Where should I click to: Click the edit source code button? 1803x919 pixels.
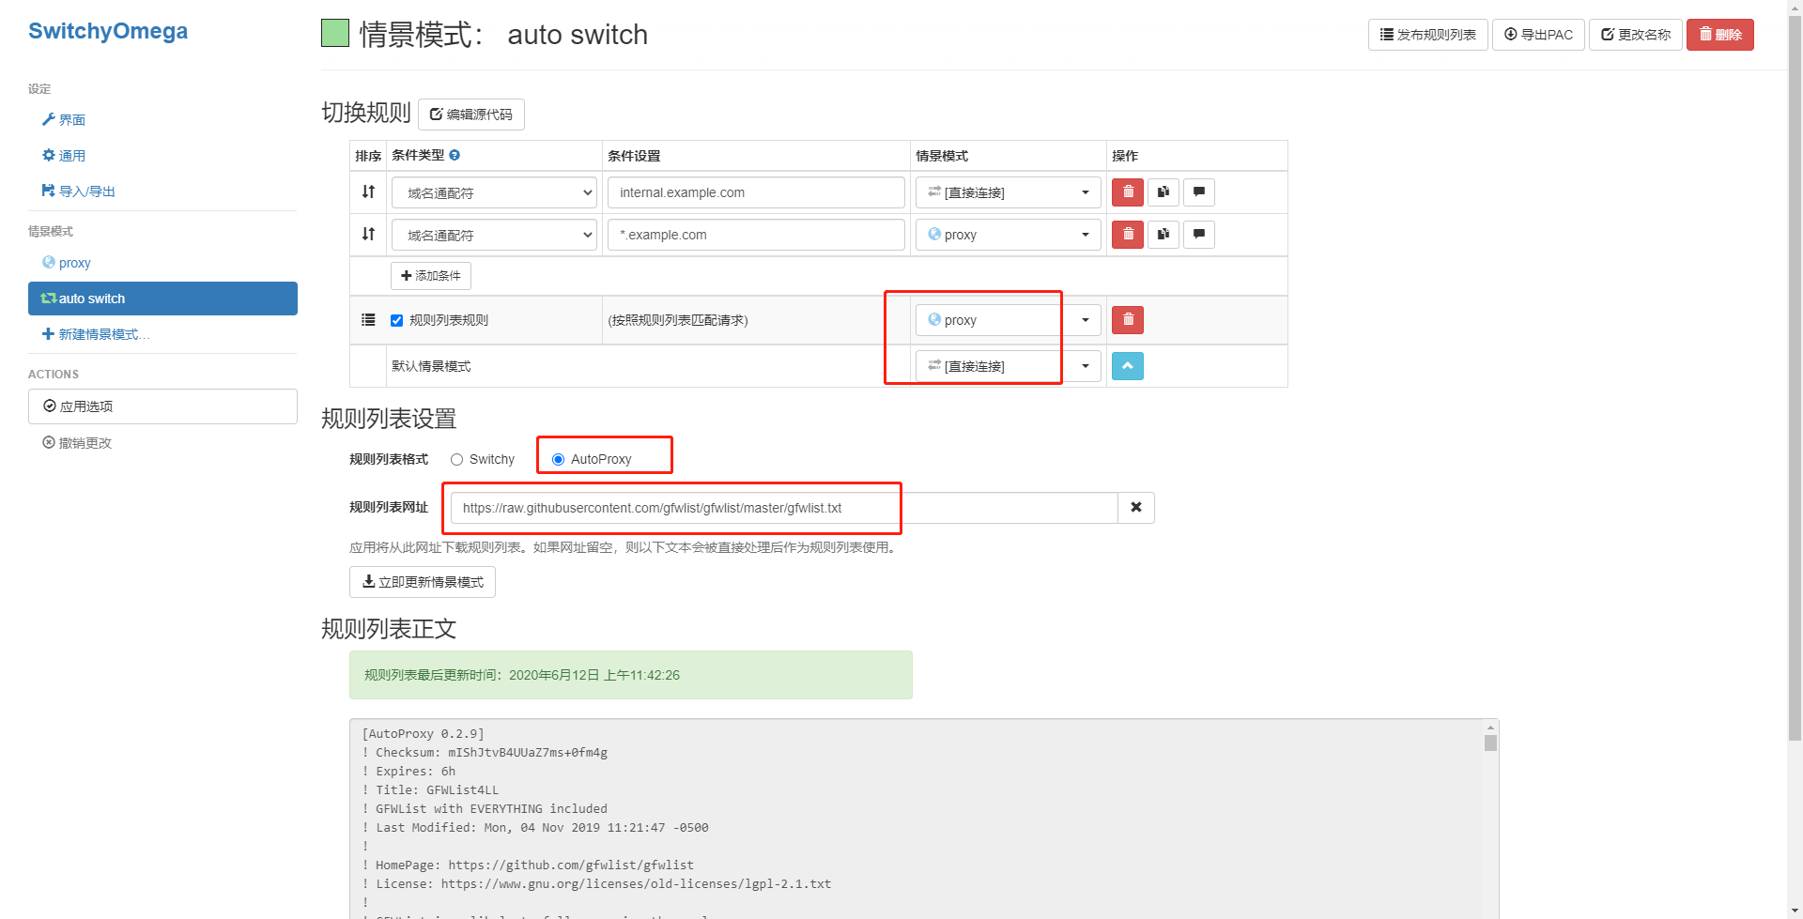471,115
